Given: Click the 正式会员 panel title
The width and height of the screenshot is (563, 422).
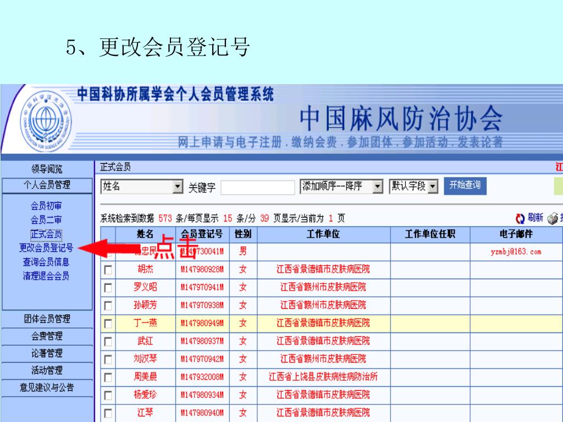Looking at the screenshot, I should tap(115, 167).
